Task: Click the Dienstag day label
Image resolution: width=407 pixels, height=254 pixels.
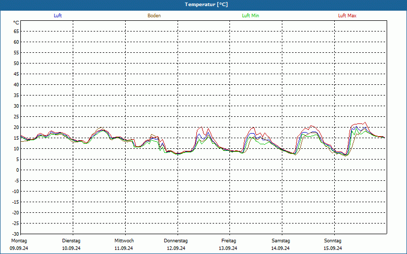Action: pos(71,241)
